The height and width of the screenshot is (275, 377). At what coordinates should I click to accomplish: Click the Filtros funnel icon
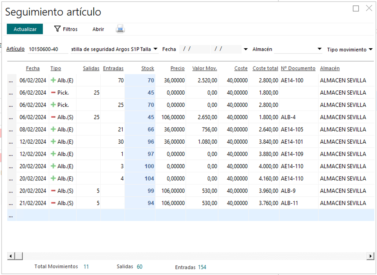click(x=57, y=29)
